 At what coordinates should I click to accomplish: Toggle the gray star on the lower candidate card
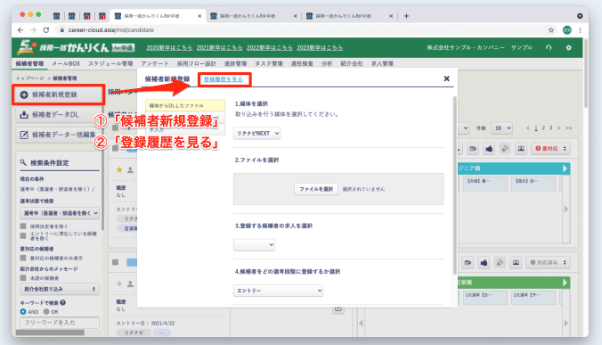(x=119, y=283)
